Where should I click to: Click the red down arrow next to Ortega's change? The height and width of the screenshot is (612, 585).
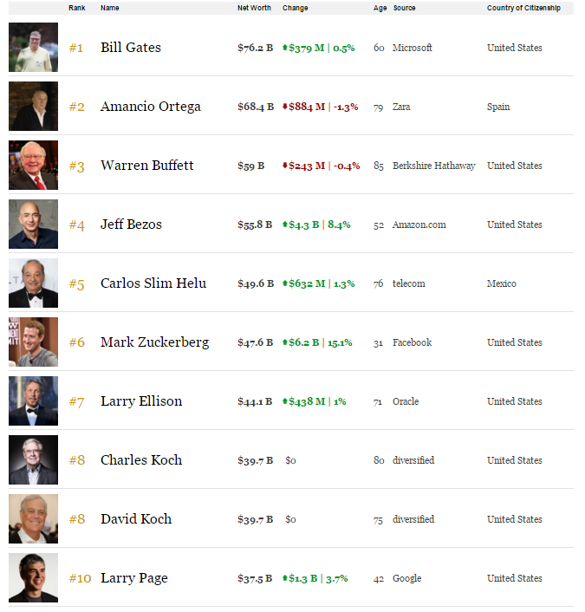point(285,107)
